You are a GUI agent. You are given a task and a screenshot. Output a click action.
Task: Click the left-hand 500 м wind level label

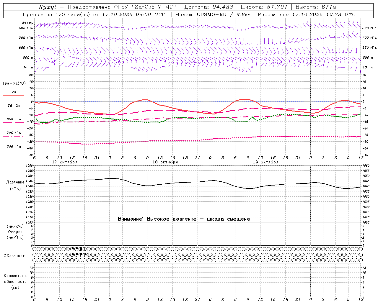(x=28, y=58)
